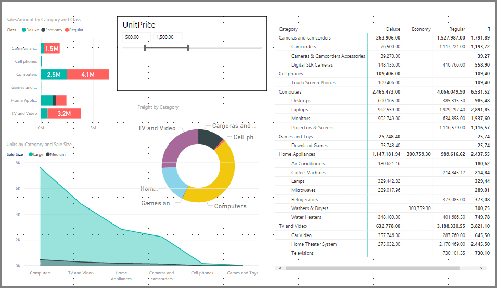Click the Freight by Category chart title
The width and height of the screenshot is (497, 288).
(158, 107)
